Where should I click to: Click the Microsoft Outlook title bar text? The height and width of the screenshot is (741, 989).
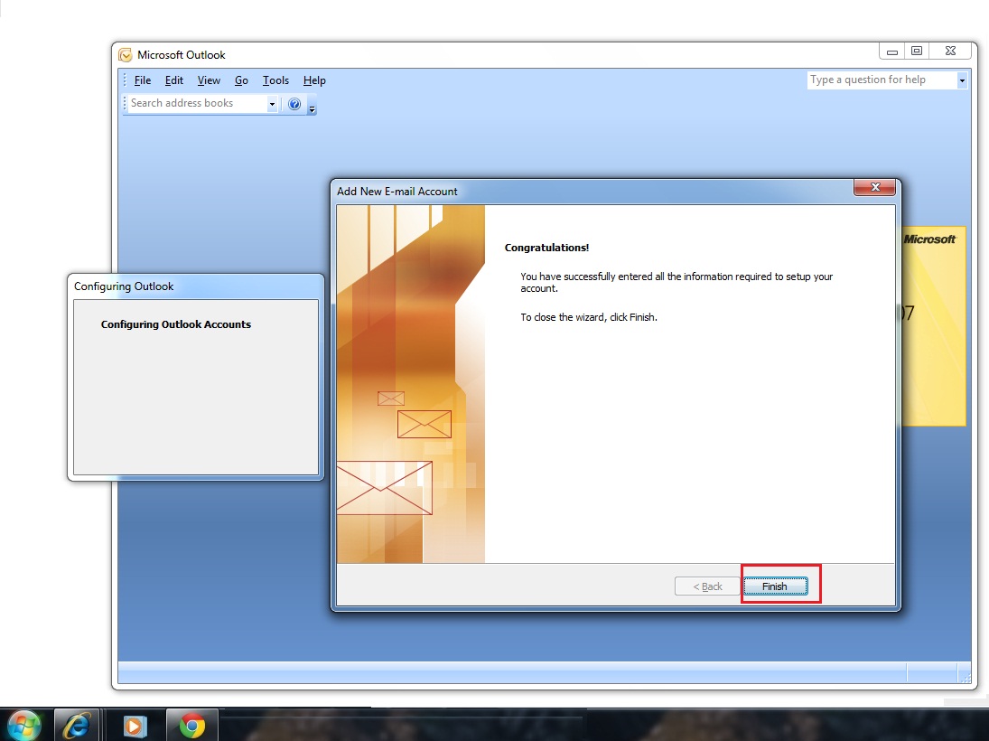[x=181, y=55]
